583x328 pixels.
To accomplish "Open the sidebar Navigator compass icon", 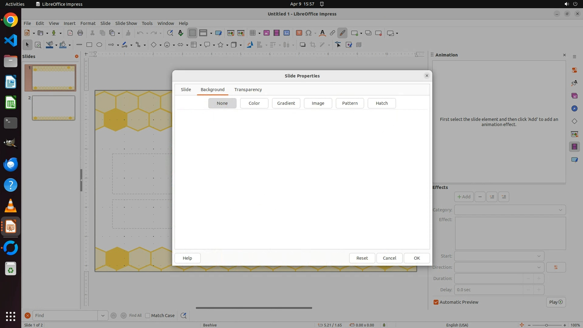I will pyautogui.click(x=574, y=109).
